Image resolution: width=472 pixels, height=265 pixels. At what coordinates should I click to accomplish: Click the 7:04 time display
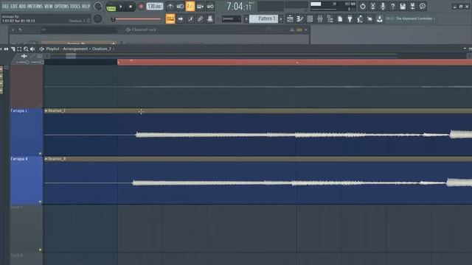click(240, 7)
